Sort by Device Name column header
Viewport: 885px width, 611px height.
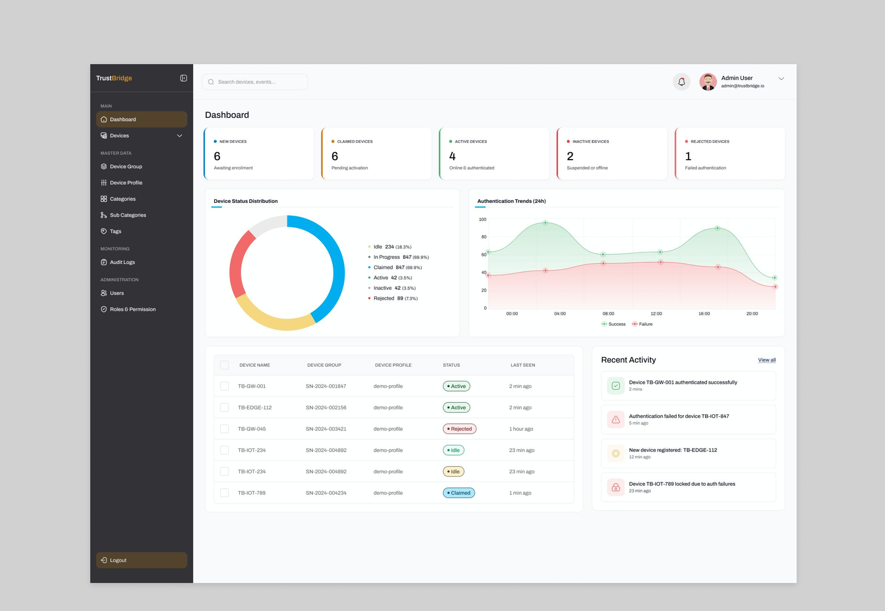pyautogui.click(x=255, y=365)
